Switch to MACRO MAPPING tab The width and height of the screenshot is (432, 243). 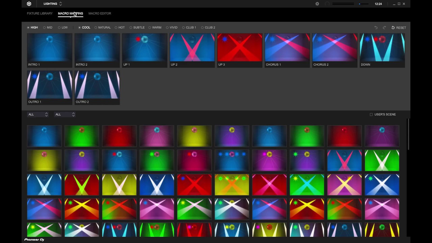tap(70, 13)
